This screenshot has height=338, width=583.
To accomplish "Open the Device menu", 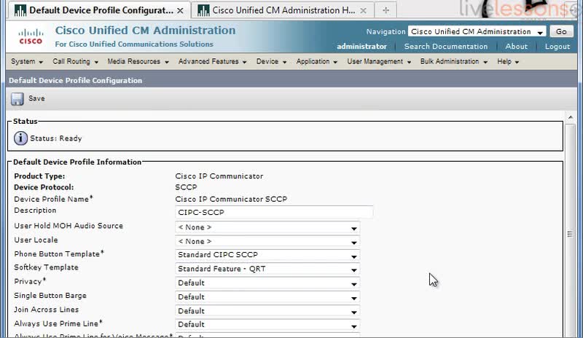I will point(271,62).
